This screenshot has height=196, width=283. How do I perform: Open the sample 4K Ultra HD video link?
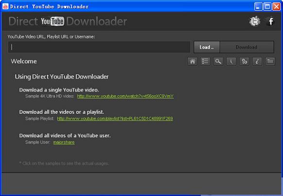[x=125, y=96]
